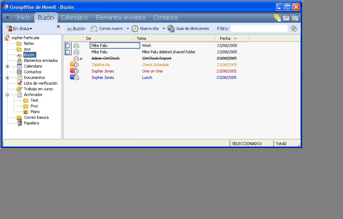Click the stacked folders icon in the top right
This screenshot has width=343, height=219.
278,18
